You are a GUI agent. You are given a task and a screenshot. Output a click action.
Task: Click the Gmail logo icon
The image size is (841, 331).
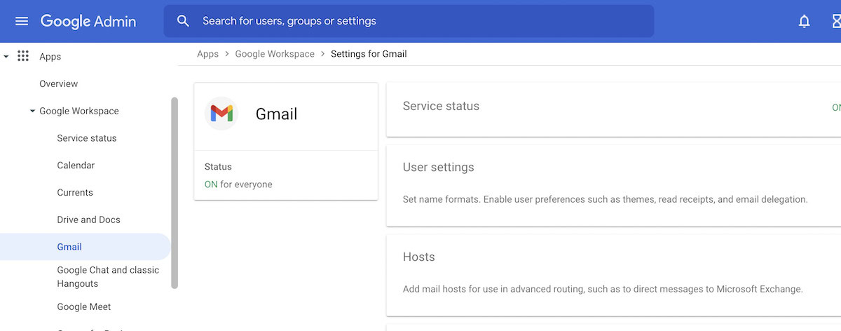coord(221,114)
